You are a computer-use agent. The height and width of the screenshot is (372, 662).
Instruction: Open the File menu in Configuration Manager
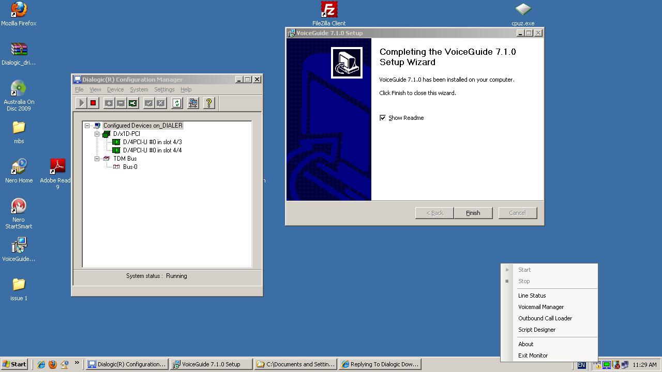tap(79, 89)
